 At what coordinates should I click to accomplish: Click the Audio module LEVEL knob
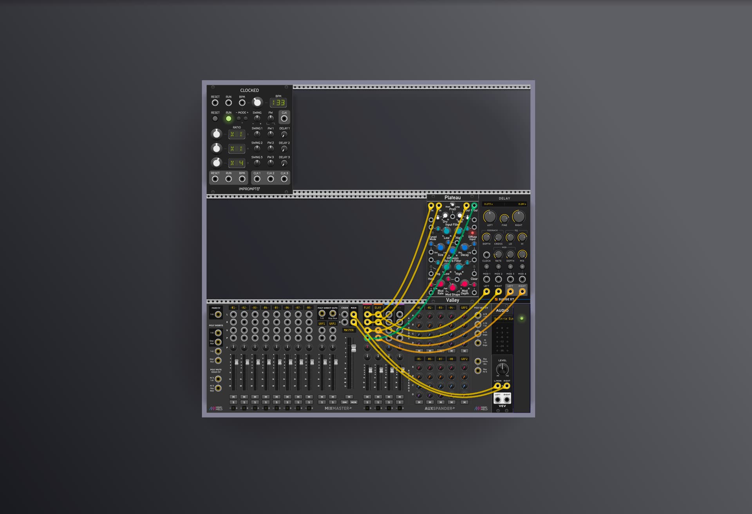click(x=502, y=369)
